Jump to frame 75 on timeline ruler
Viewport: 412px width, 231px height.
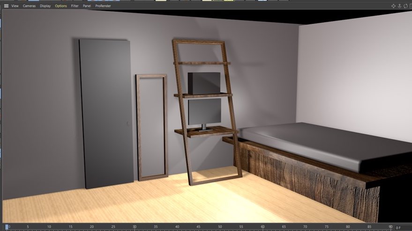[x=326, y=227]
